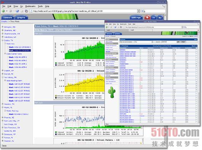Check the box for the second device row

pos(196,52)
